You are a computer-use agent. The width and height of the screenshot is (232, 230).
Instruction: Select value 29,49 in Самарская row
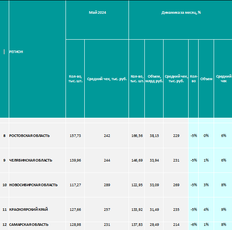[x=154, y=226]
